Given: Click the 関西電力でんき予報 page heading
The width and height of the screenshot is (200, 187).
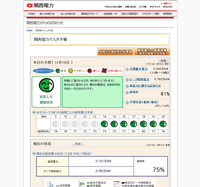Looking at the screenshot, I should coord(51,40).
